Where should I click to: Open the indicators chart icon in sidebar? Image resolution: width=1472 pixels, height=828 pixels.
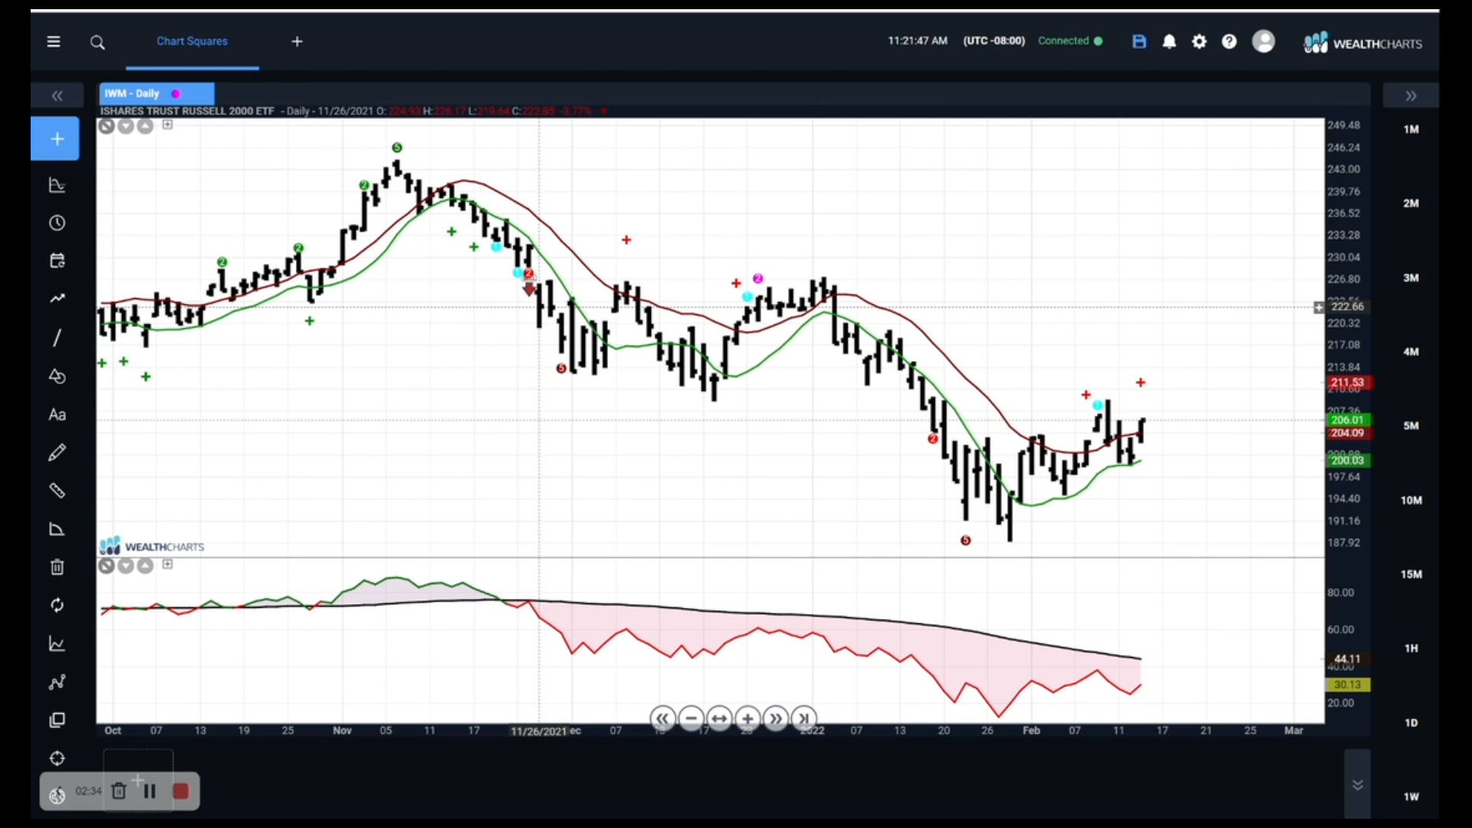click(x=57, y=185)
